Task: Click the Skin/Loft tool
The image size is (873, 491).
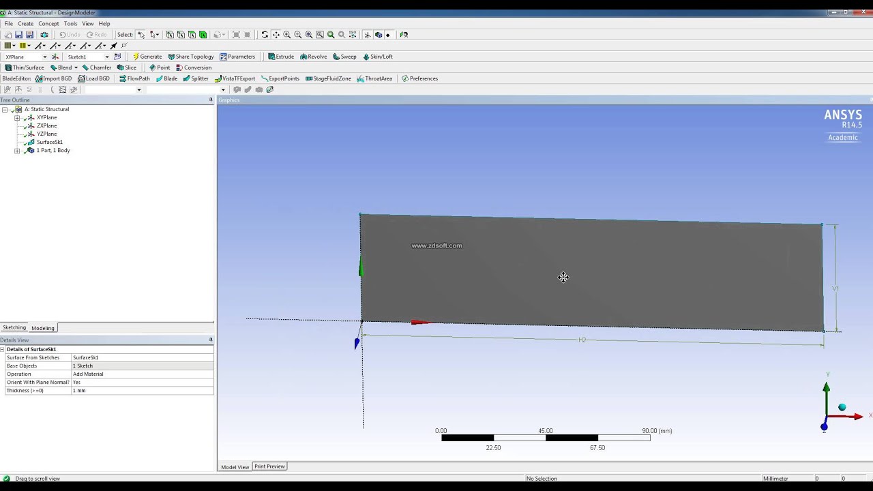Action: [378, 57]
